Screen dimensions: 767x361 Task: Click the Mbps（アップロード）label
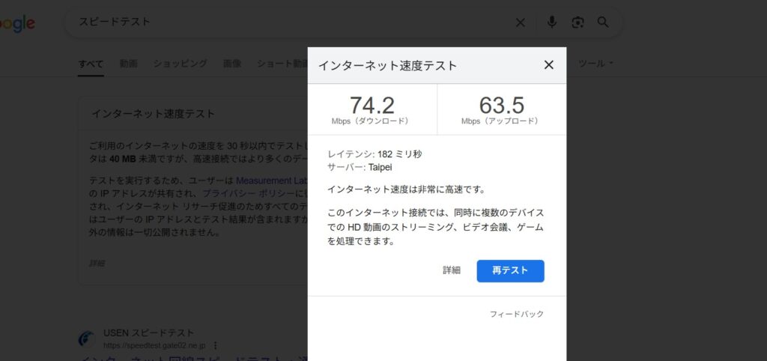[x=501, y=121]
